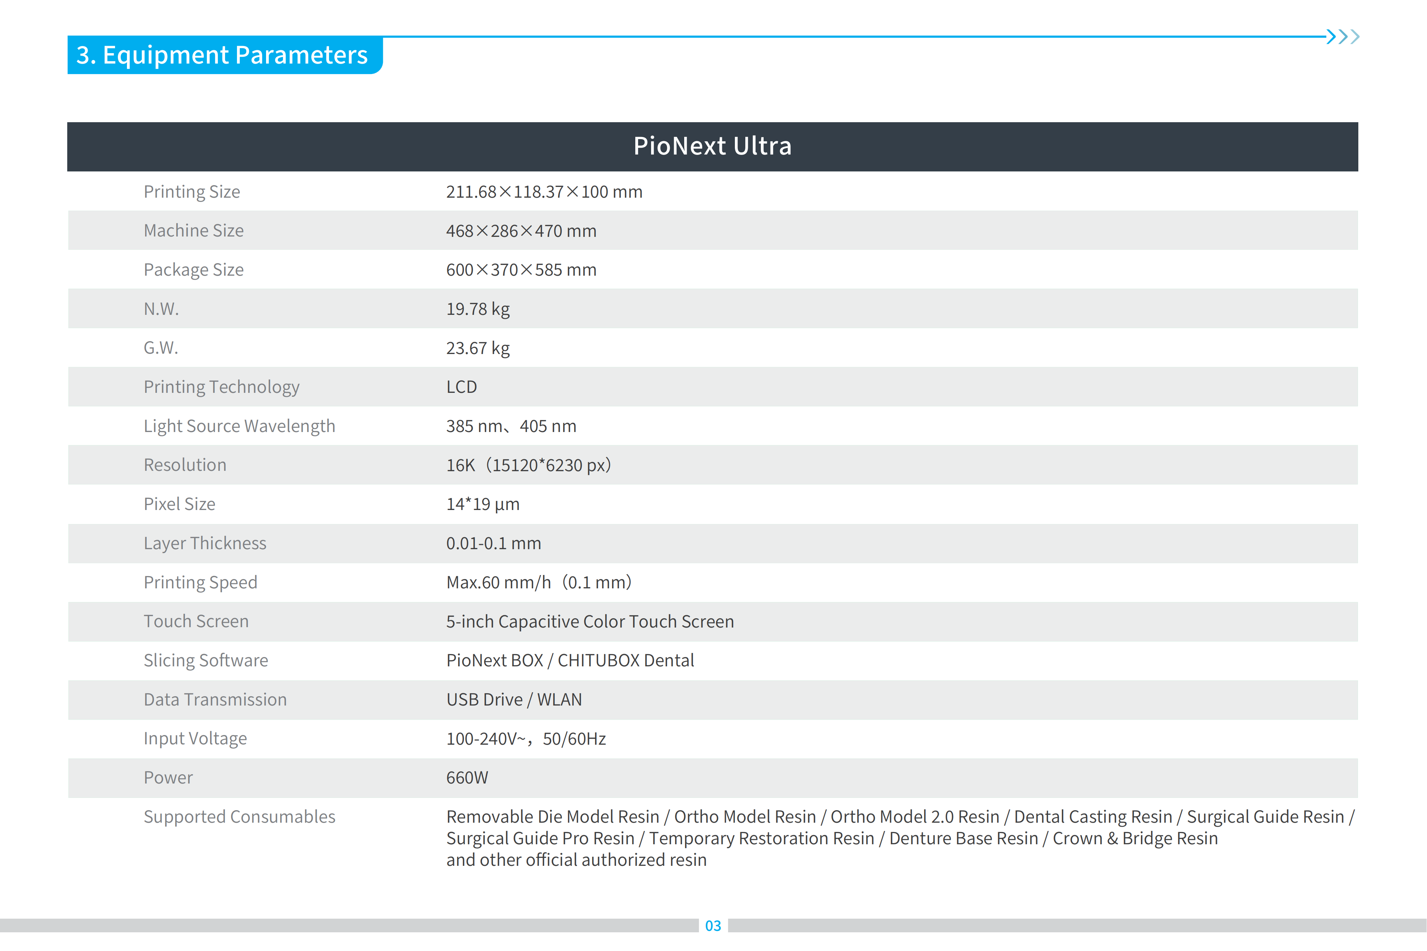Click the page number 03 in footer
The width and height of the screenshot is (1427, 951).
(713, 925)
